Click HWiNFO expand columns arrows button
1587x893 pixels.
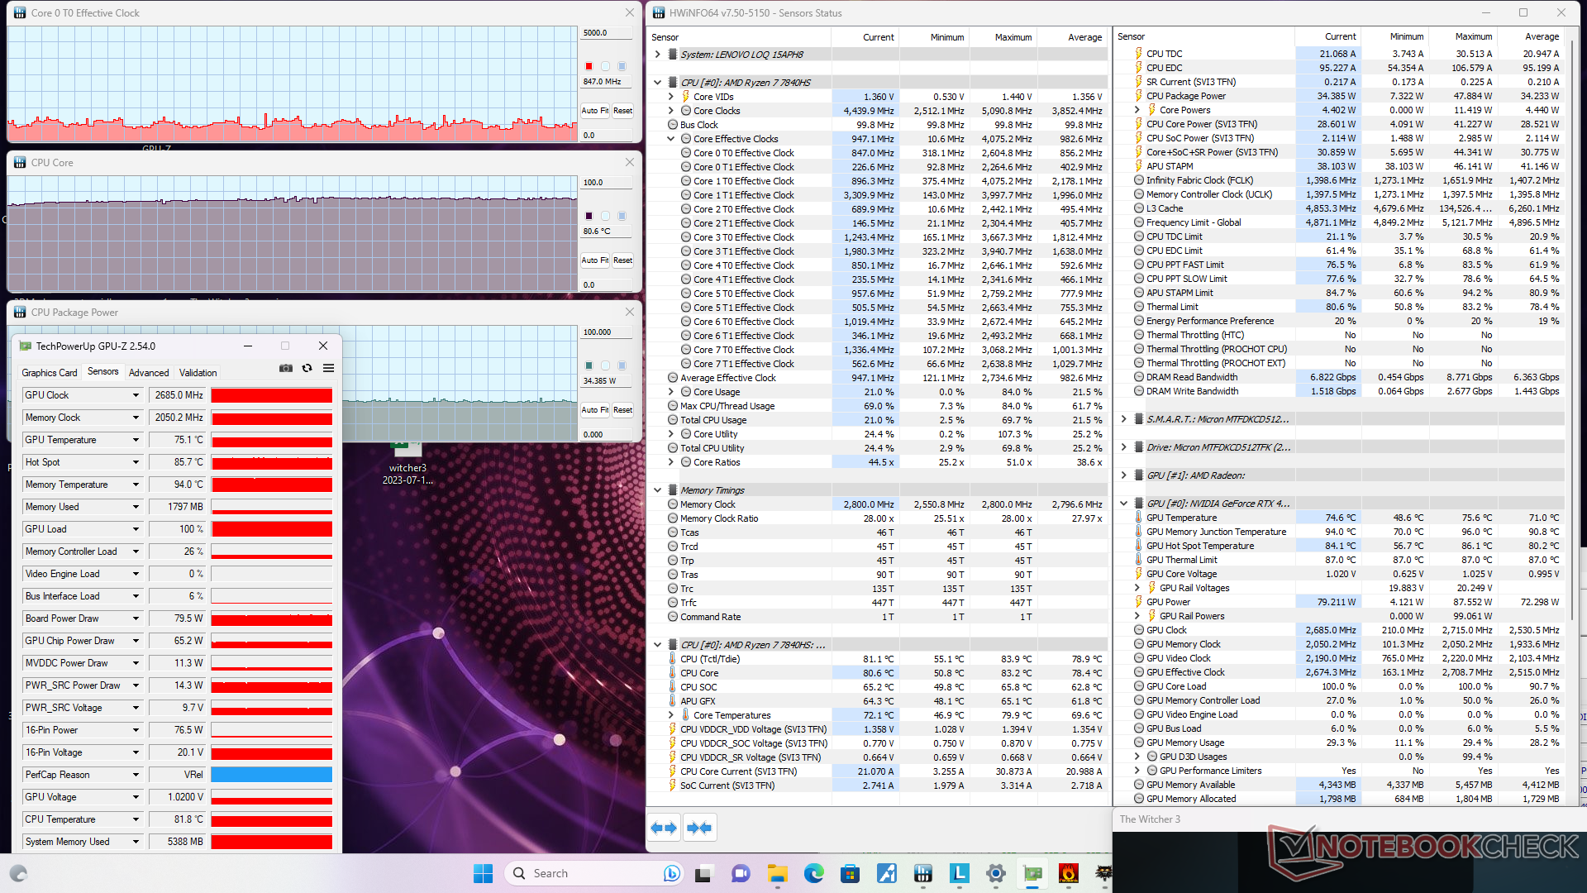664,828
